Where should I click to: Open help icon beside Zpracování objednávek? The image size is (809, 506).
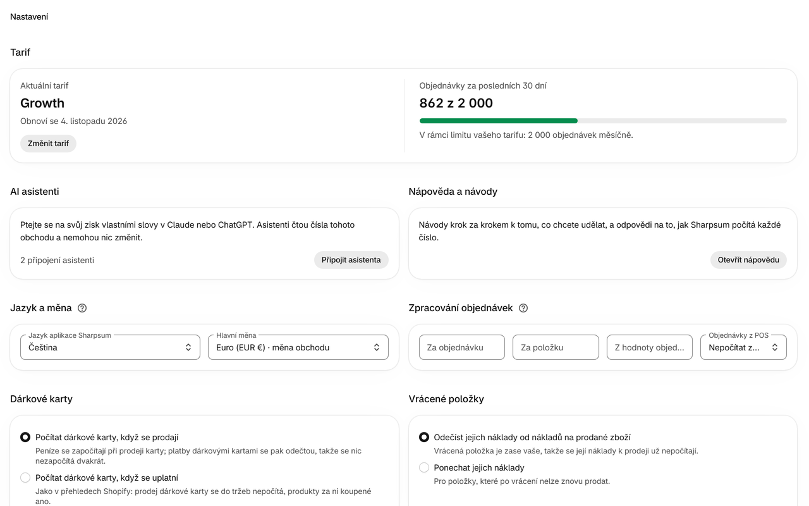(x=523, y=308)
